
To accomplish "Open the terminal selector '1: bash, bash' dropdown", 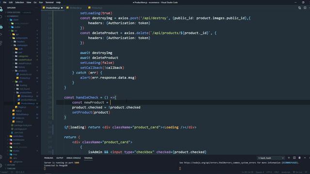I will (x=271, y=158).
